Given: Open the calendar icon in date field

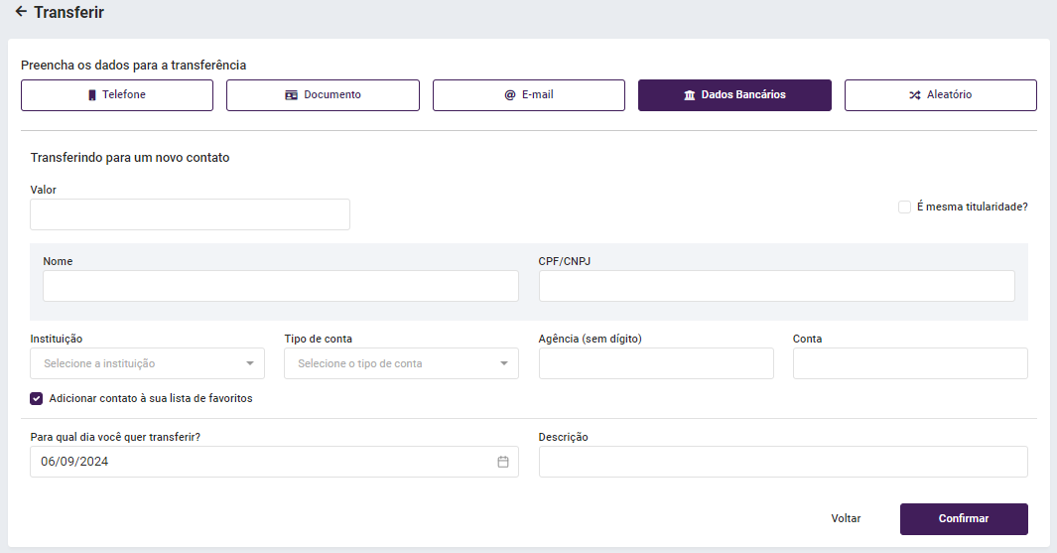Looking at the screenshot, I should click(x=503, y=462).
